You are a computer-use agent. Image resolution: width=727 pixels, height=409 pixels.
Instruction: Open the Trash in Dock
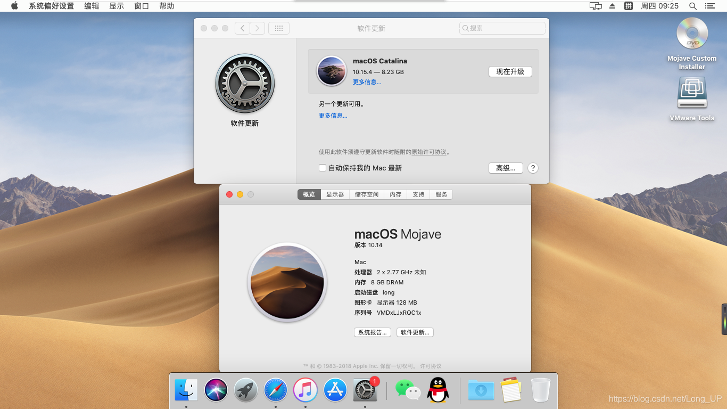tap(541, 390)
